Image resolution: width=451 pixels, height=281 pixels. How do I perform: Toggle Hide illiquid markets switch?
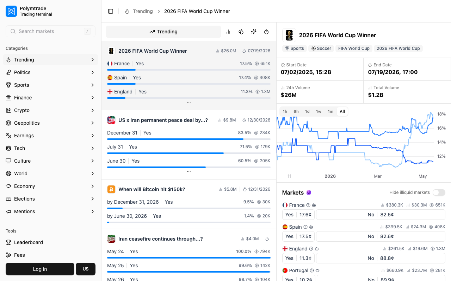tap(439, 192)
